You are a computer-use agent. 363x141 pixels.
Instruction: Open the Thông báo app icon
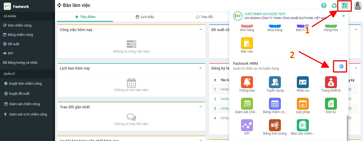[x=247, y=82]
